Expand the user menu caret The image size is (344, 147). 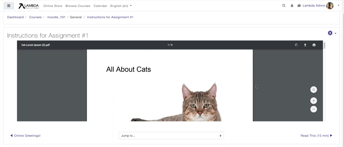click(x=338, y=5)
